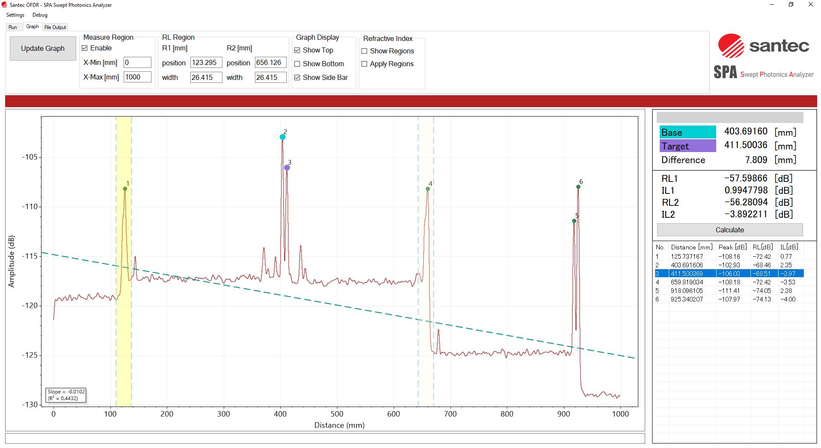Click the green peak marker labeled 6
The image size is (821, 448).
578,187
